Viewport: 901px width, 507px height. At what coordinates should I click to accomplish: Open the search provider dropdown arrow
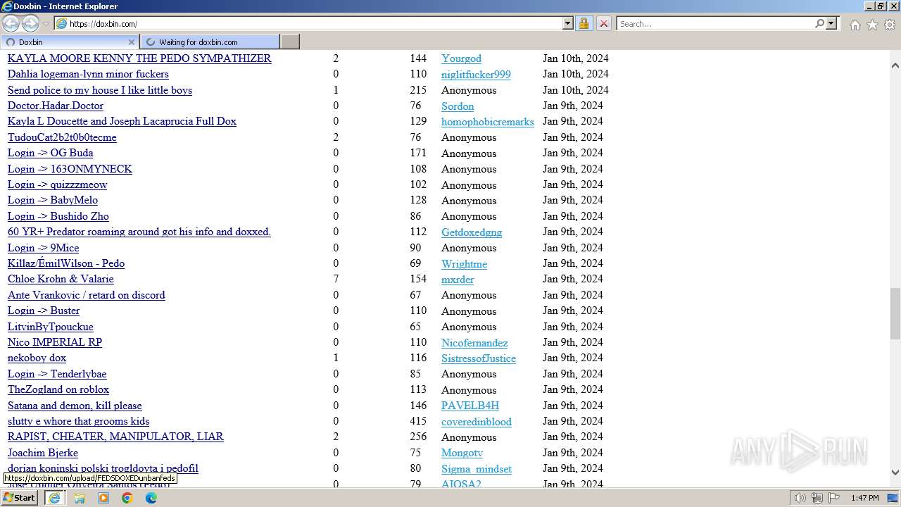click(x=831, y=23)
